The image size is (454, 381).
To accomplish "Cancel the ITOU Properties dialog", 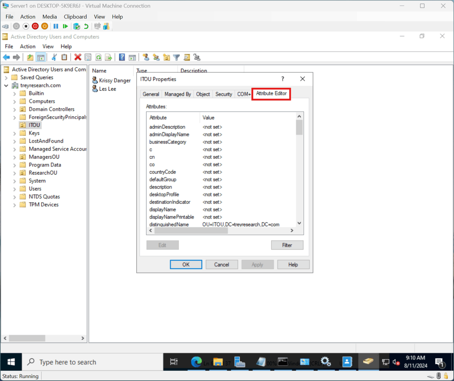I will pos(221,265).
